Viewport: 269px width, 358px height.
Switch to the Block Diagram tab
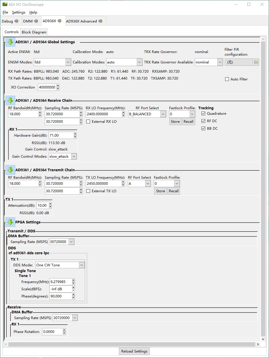click(34, 32)
